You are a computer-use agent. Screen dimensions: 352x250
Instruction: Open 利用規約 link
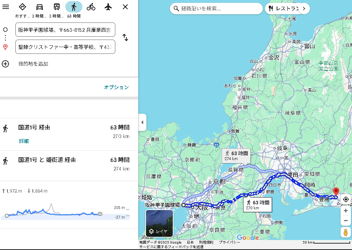pyautogui.click(x=206, y=243)
